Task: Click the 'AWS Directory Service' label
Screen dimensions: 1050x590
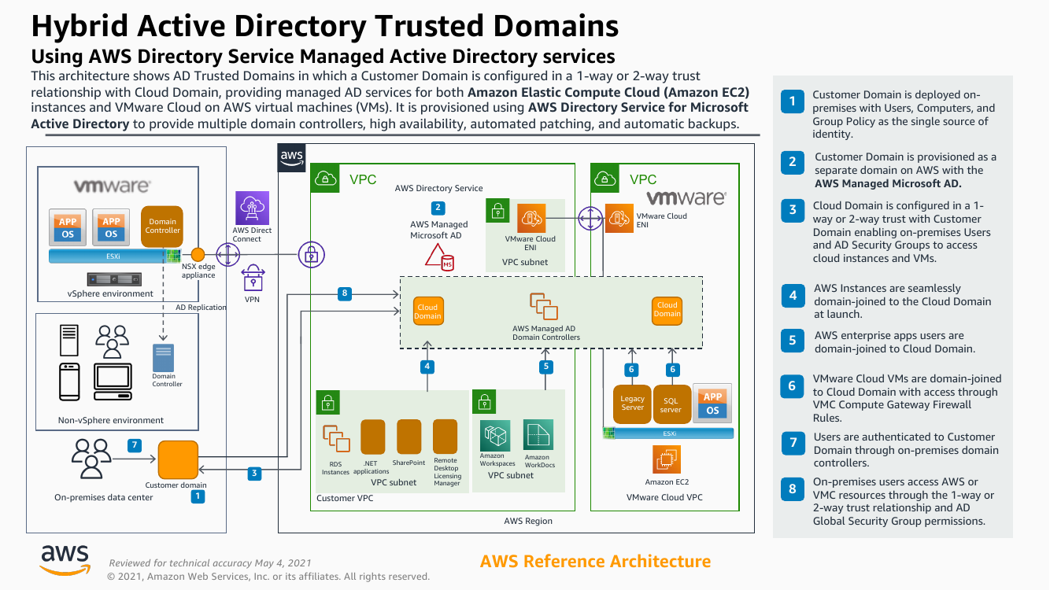Action: [439, 188]
